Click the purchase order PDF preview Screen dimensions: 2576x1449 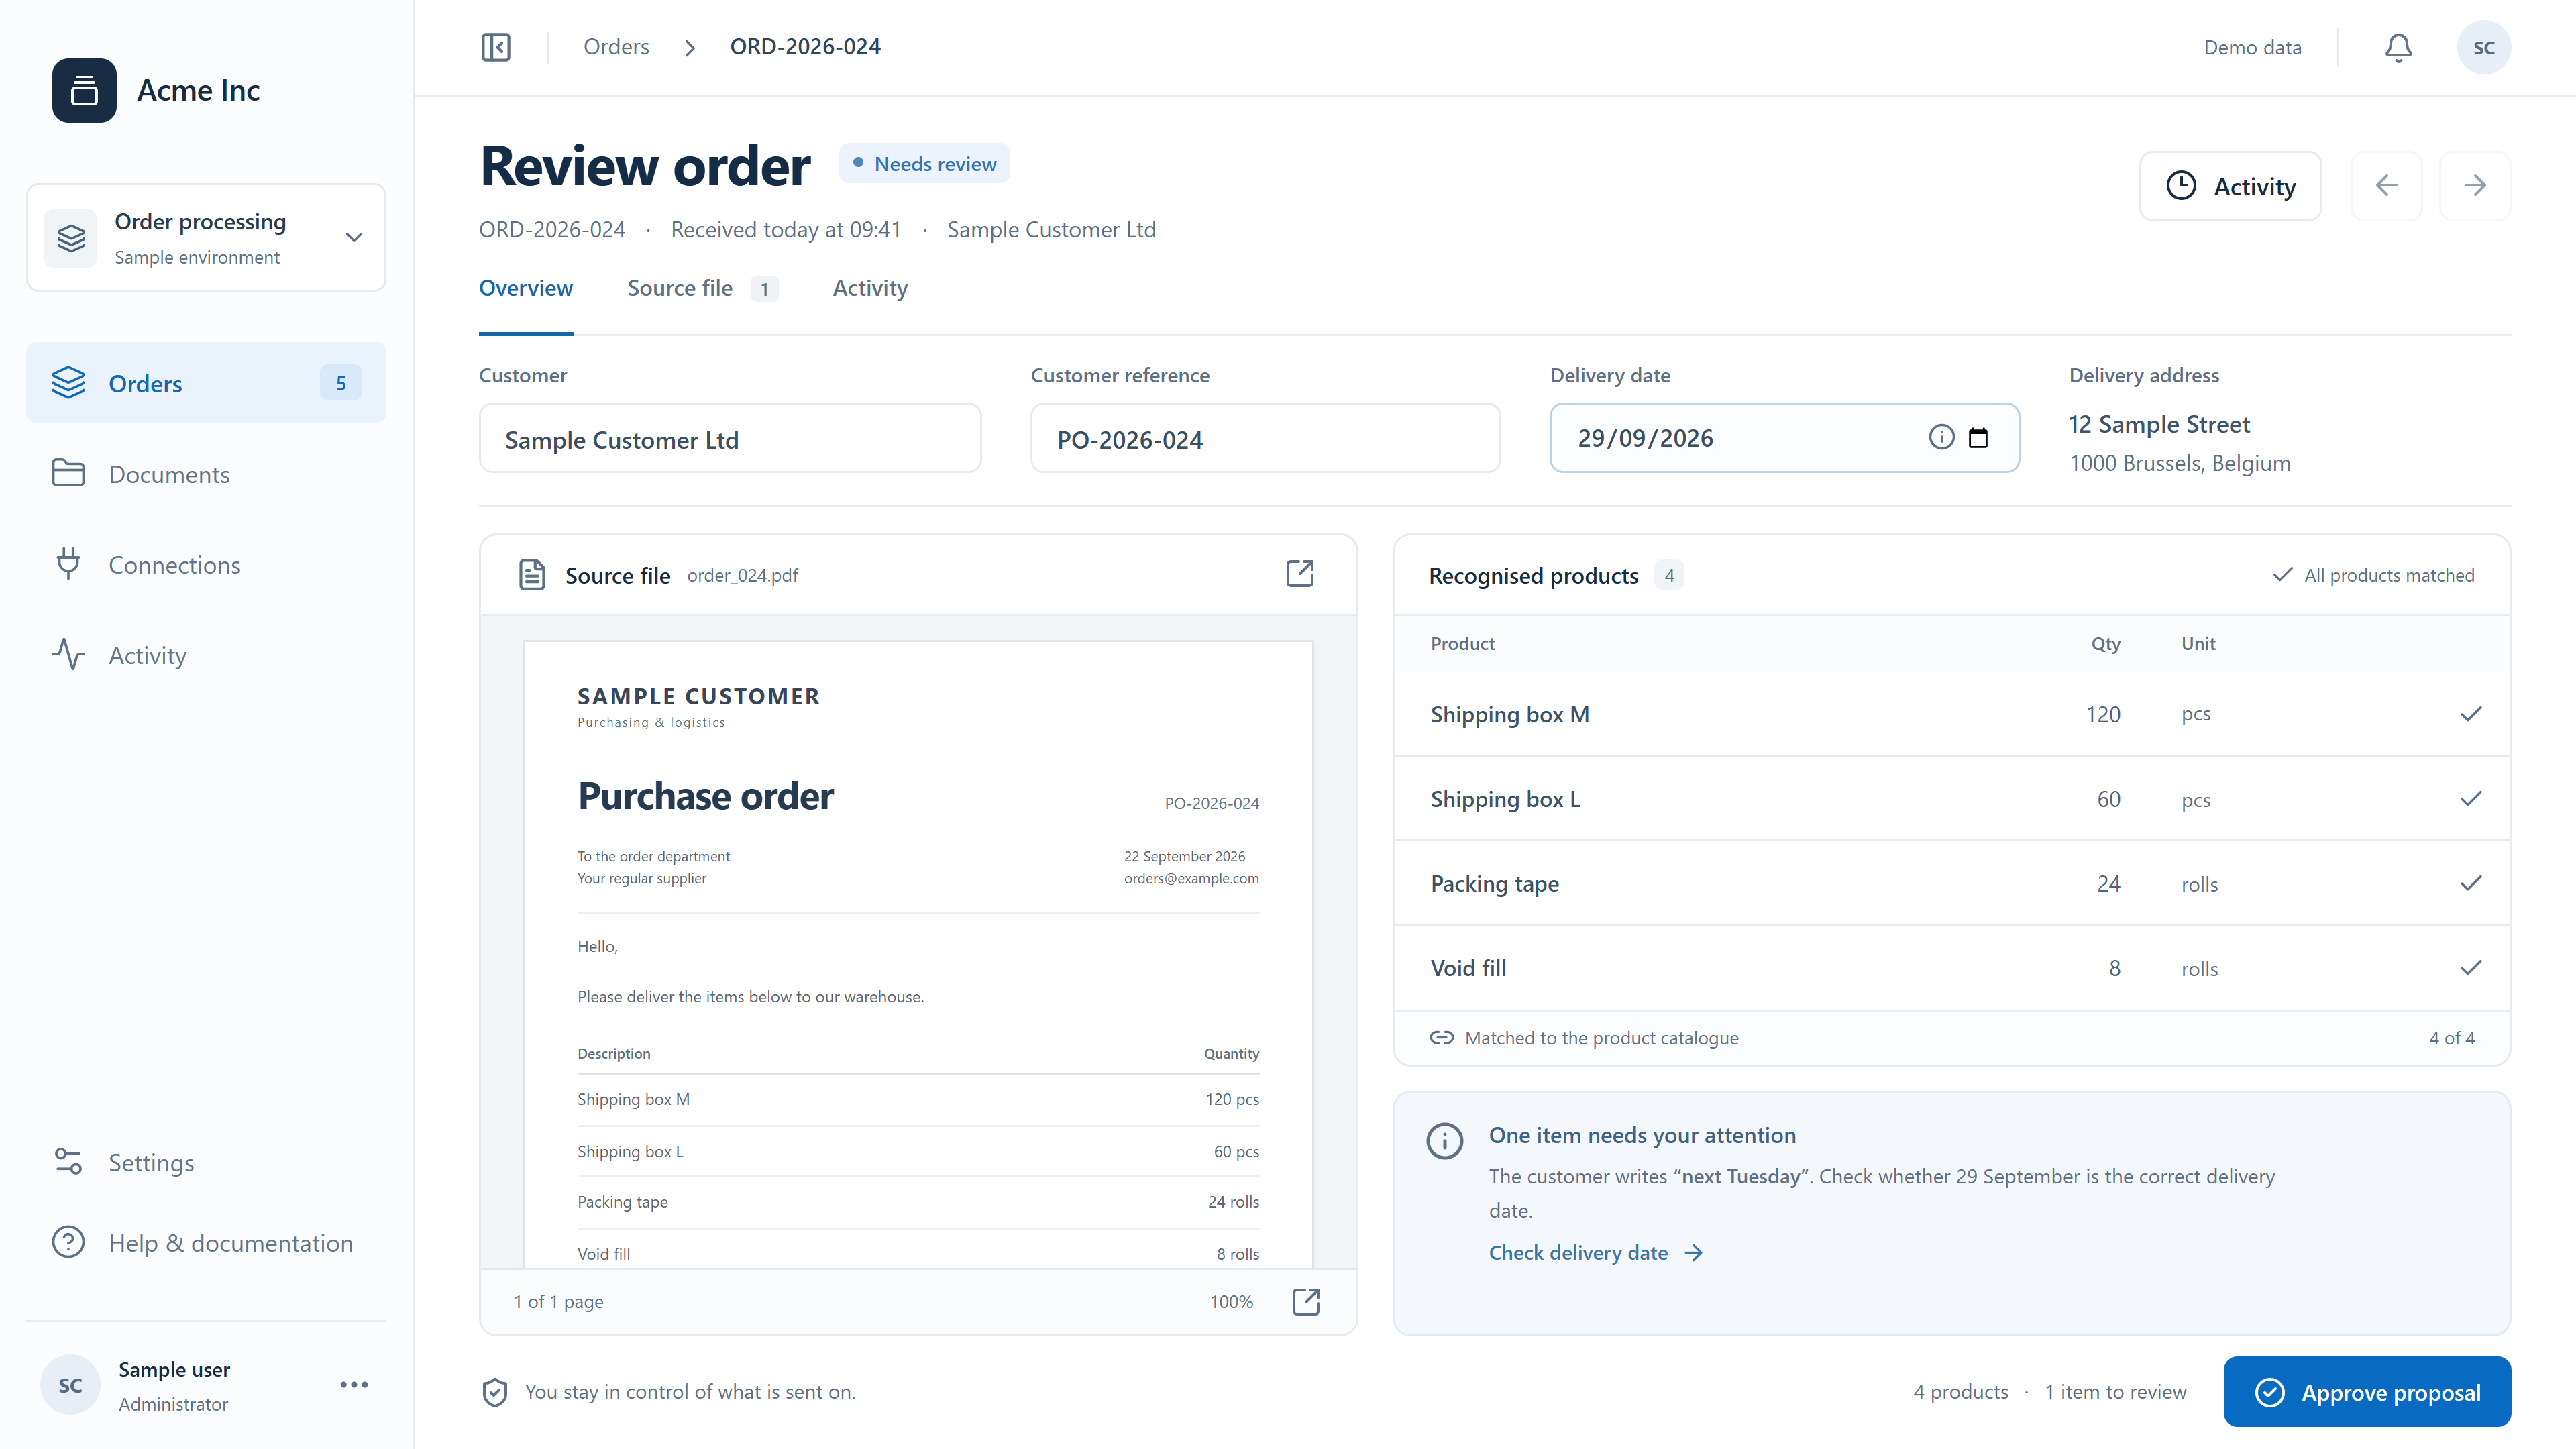[918, 955]
